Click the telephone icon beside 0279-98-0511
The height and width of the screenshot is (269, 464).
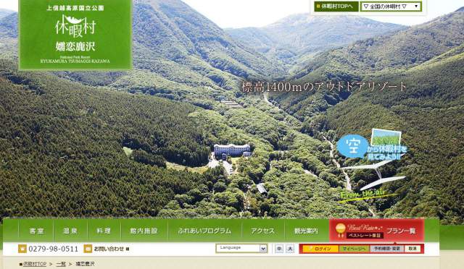(x=22, y=249)
